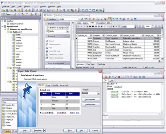Open Category column filter dropdown

[103, 35]
